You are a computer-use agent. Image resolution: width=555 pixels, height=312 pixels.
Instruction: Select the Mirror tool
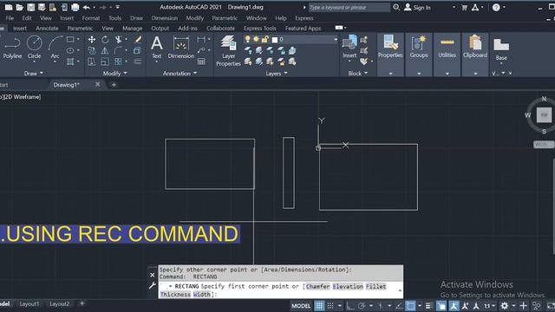pyautogui.click(x=105, y=50)
